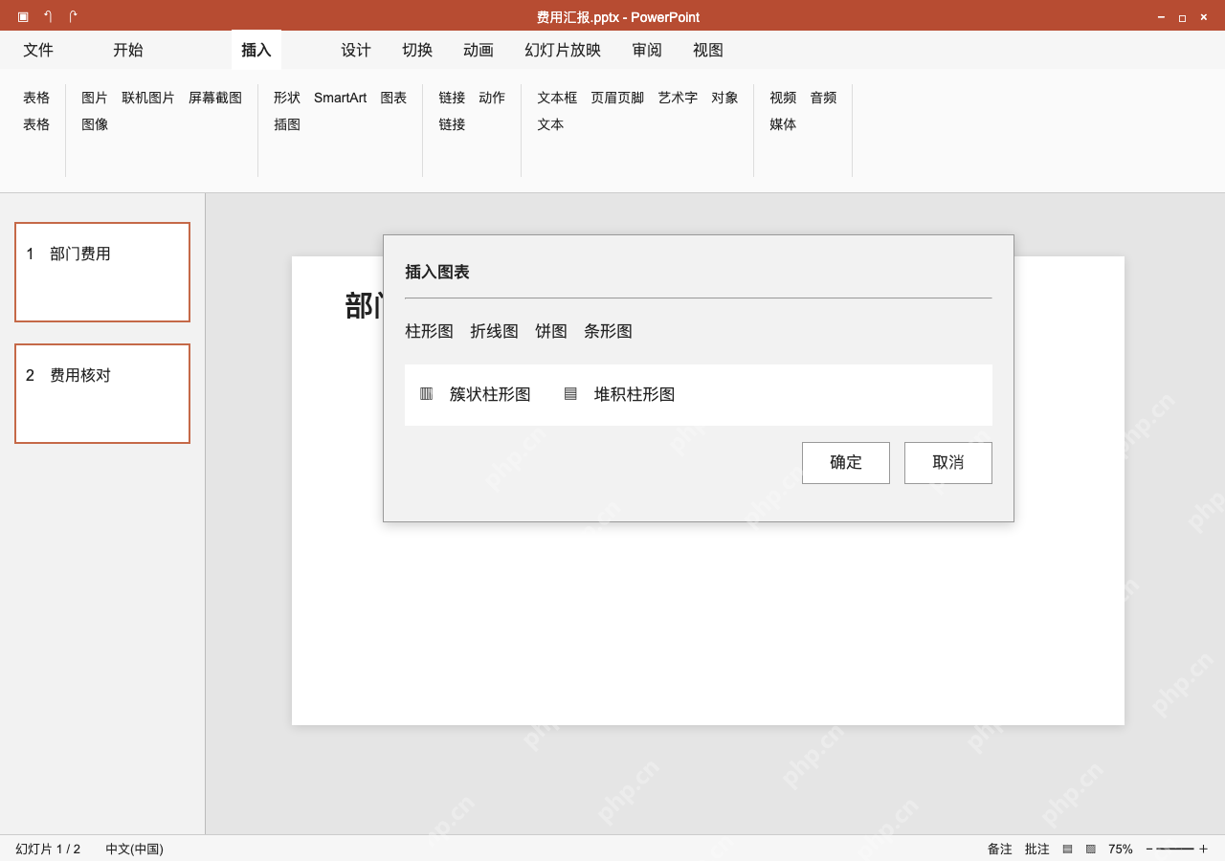Click the undo arrow icon
This screenshot has width=1225, height=861.
(48, 16)
